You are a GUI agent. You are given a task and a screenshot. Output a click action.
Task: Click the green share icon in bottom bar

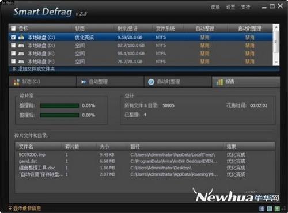[277, 208]
